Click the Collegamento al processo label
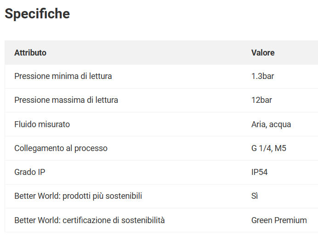318x241 pixels. pyautogui.click(x=61, y=148)
